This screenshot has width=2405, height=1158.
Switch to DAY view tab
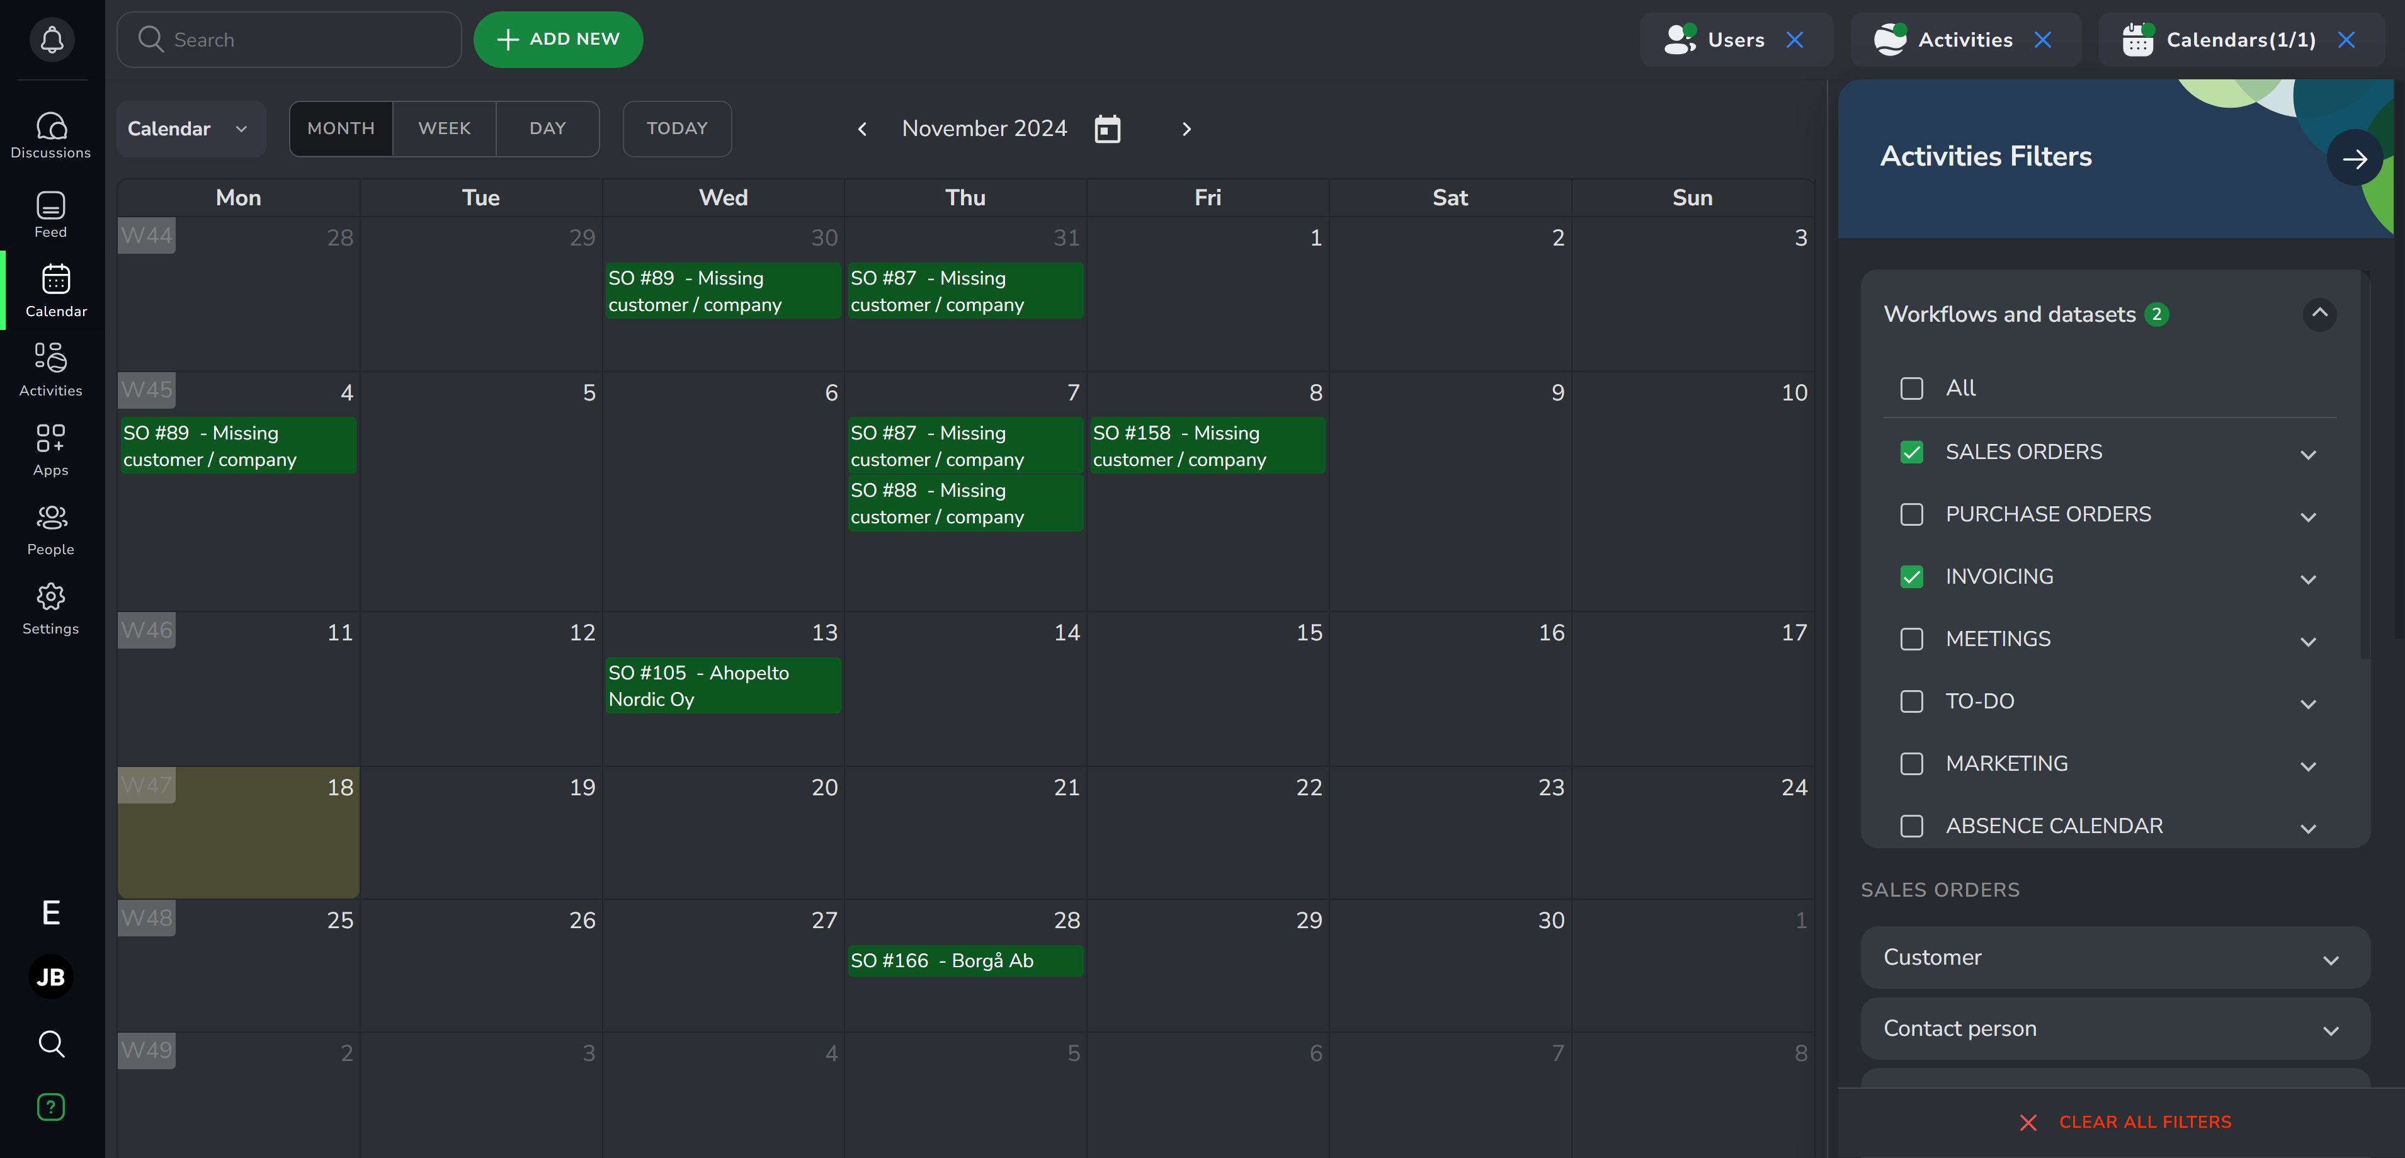tap(547, 129)
